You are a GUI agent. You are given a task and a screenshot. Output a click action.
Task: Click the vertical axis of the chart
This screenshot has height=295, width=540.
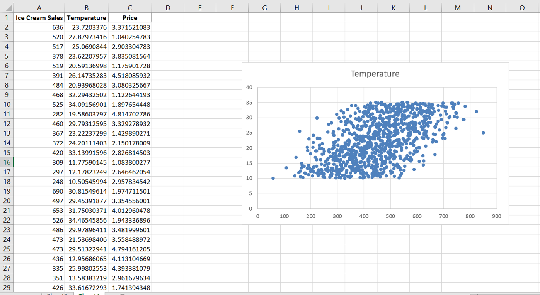click(249, 147)
